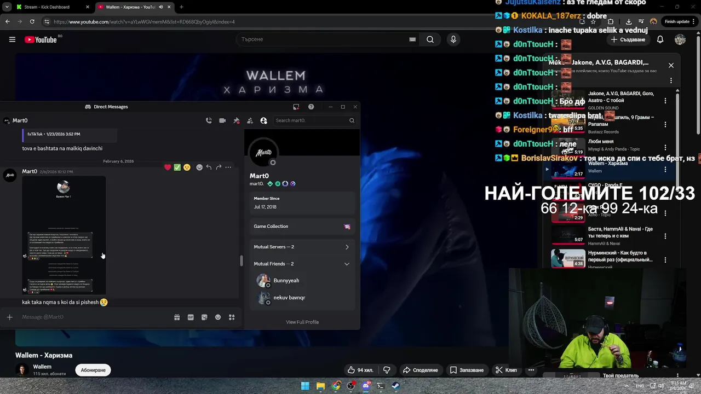Open the Game Collection section
Screen dimensions: 701x394
302,226
